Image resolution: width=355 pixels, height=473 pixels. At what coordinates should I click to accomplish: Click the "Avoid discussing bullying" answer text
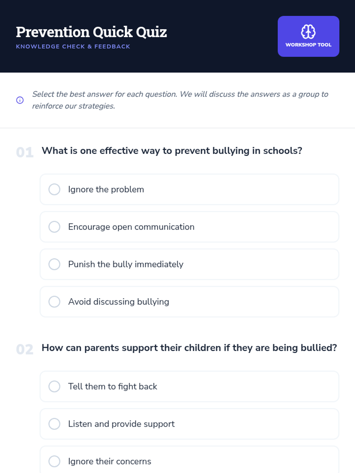(119, 302)
